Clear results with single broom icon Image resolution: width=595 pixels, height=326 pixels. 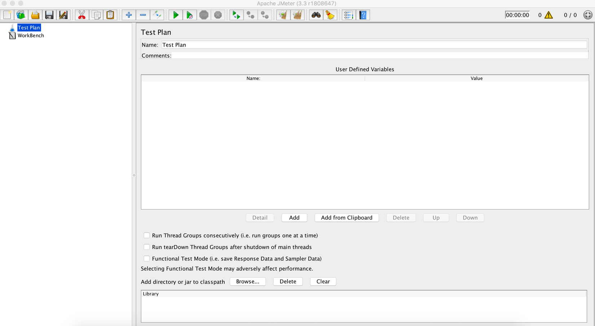pos(283,15)
